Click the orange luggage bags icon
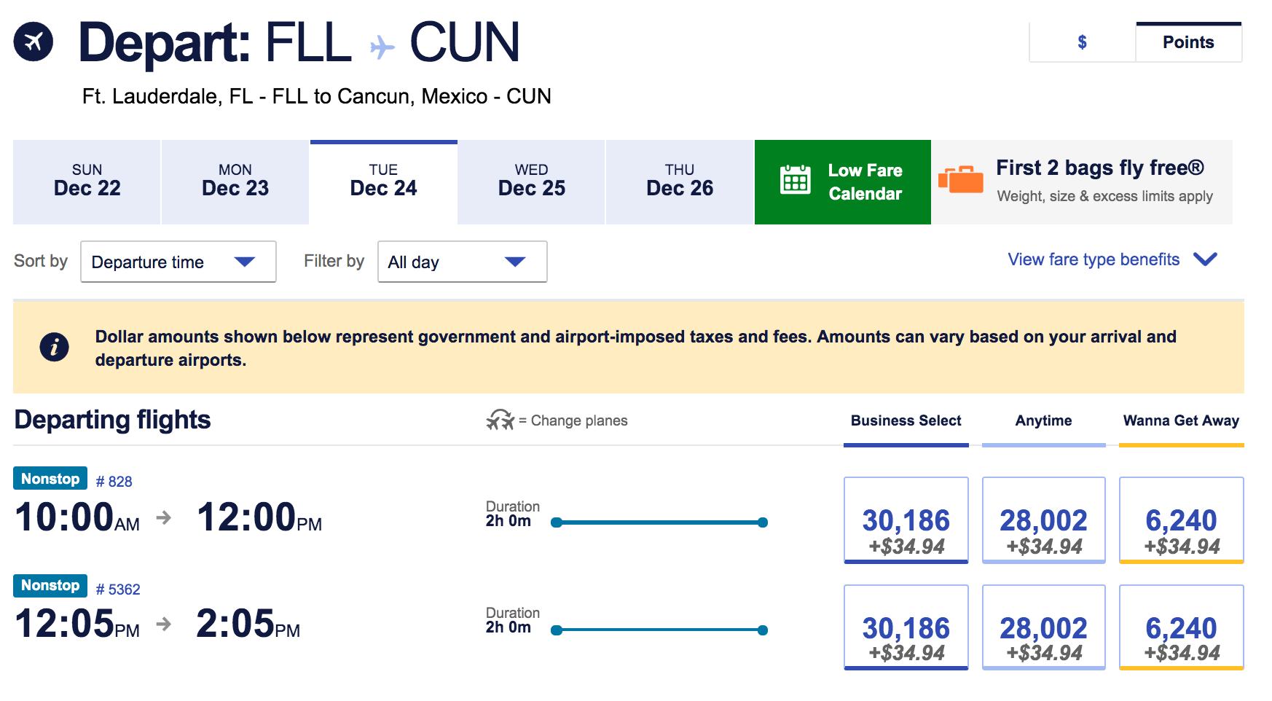This screenshot has width=1272, height=701. pyautogui.click(x=960, y=180)
